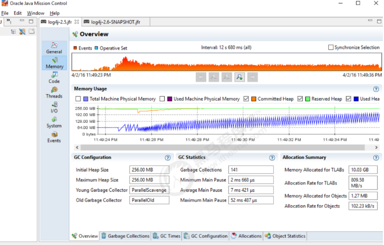Select the Memory tab group
This screenshot has height=245, width=384.
[x=54, y=63]
